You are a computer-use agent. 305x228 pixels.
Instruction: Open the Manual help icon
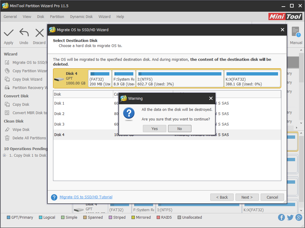pos(296,32)
